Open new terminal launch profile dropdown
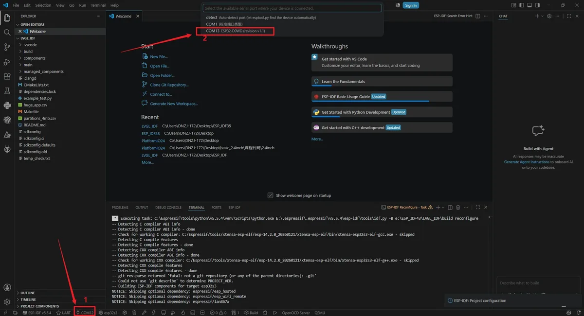This screenshot has width=584, height=316. [x=443, y=207]
